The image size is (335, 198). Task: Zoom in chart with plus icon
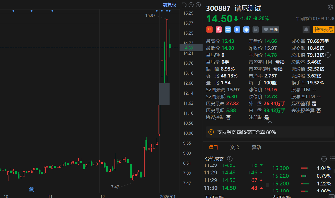(x=198, y=5)
